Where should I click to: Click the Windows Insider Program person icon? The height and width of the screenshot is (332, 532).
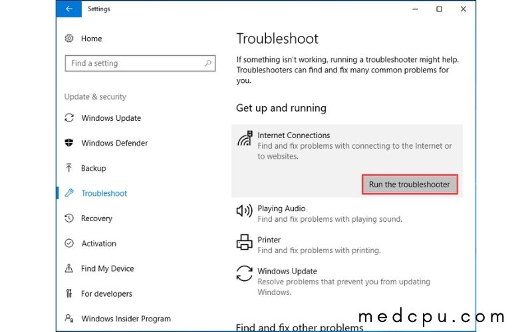[x=69, y=318]
